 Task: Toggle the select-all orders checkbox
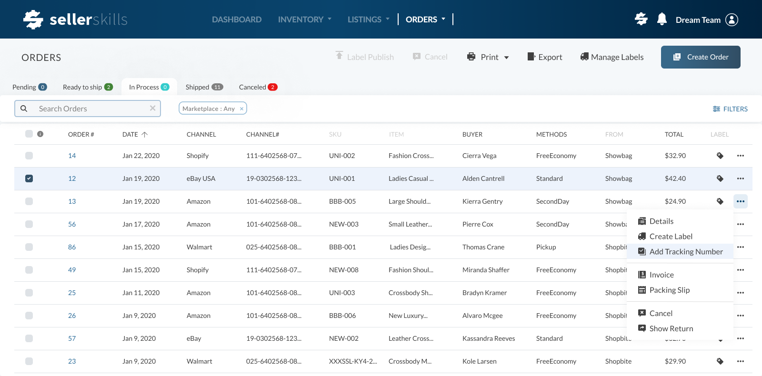click(x=29, y=134)
